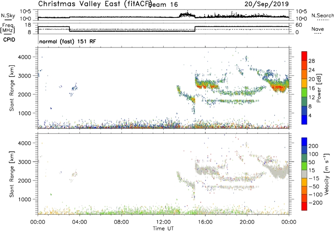Click the '12:00' time tick label
Viewport: 334px width, 231px height.
click(163, 222)
